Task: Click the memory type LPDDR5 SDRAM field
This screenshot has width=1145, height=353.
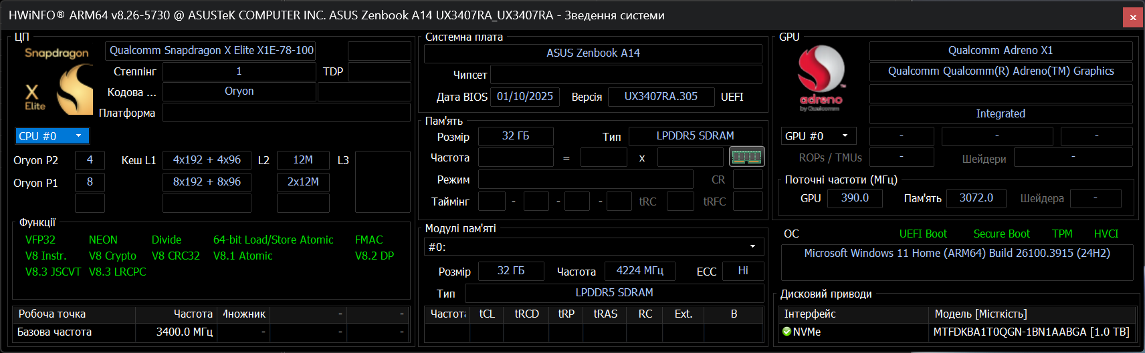Action: (x=695, y=136)
